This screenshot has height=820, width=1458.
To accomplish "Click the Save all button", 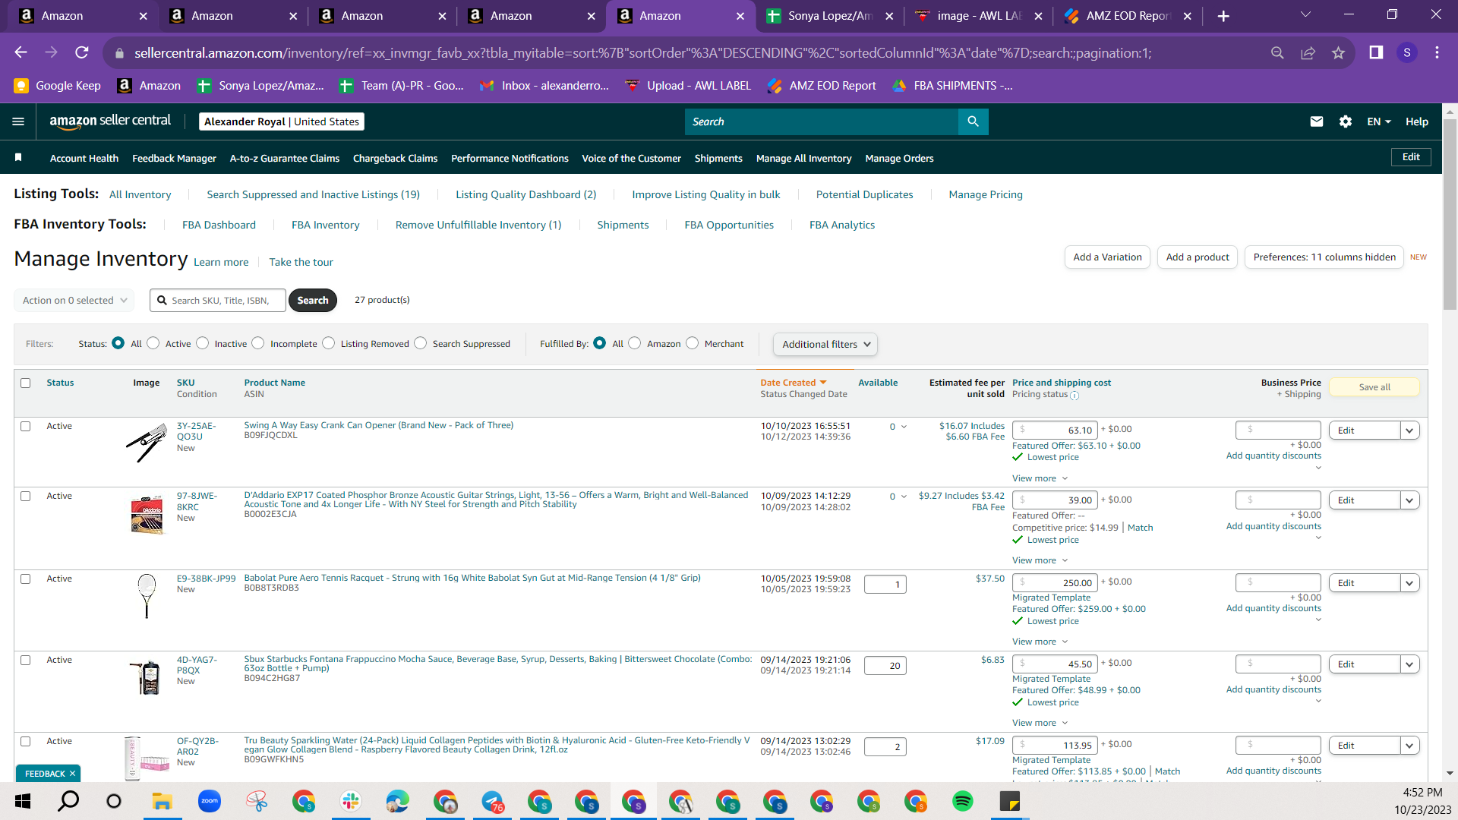I will [x=1374, y=387].
